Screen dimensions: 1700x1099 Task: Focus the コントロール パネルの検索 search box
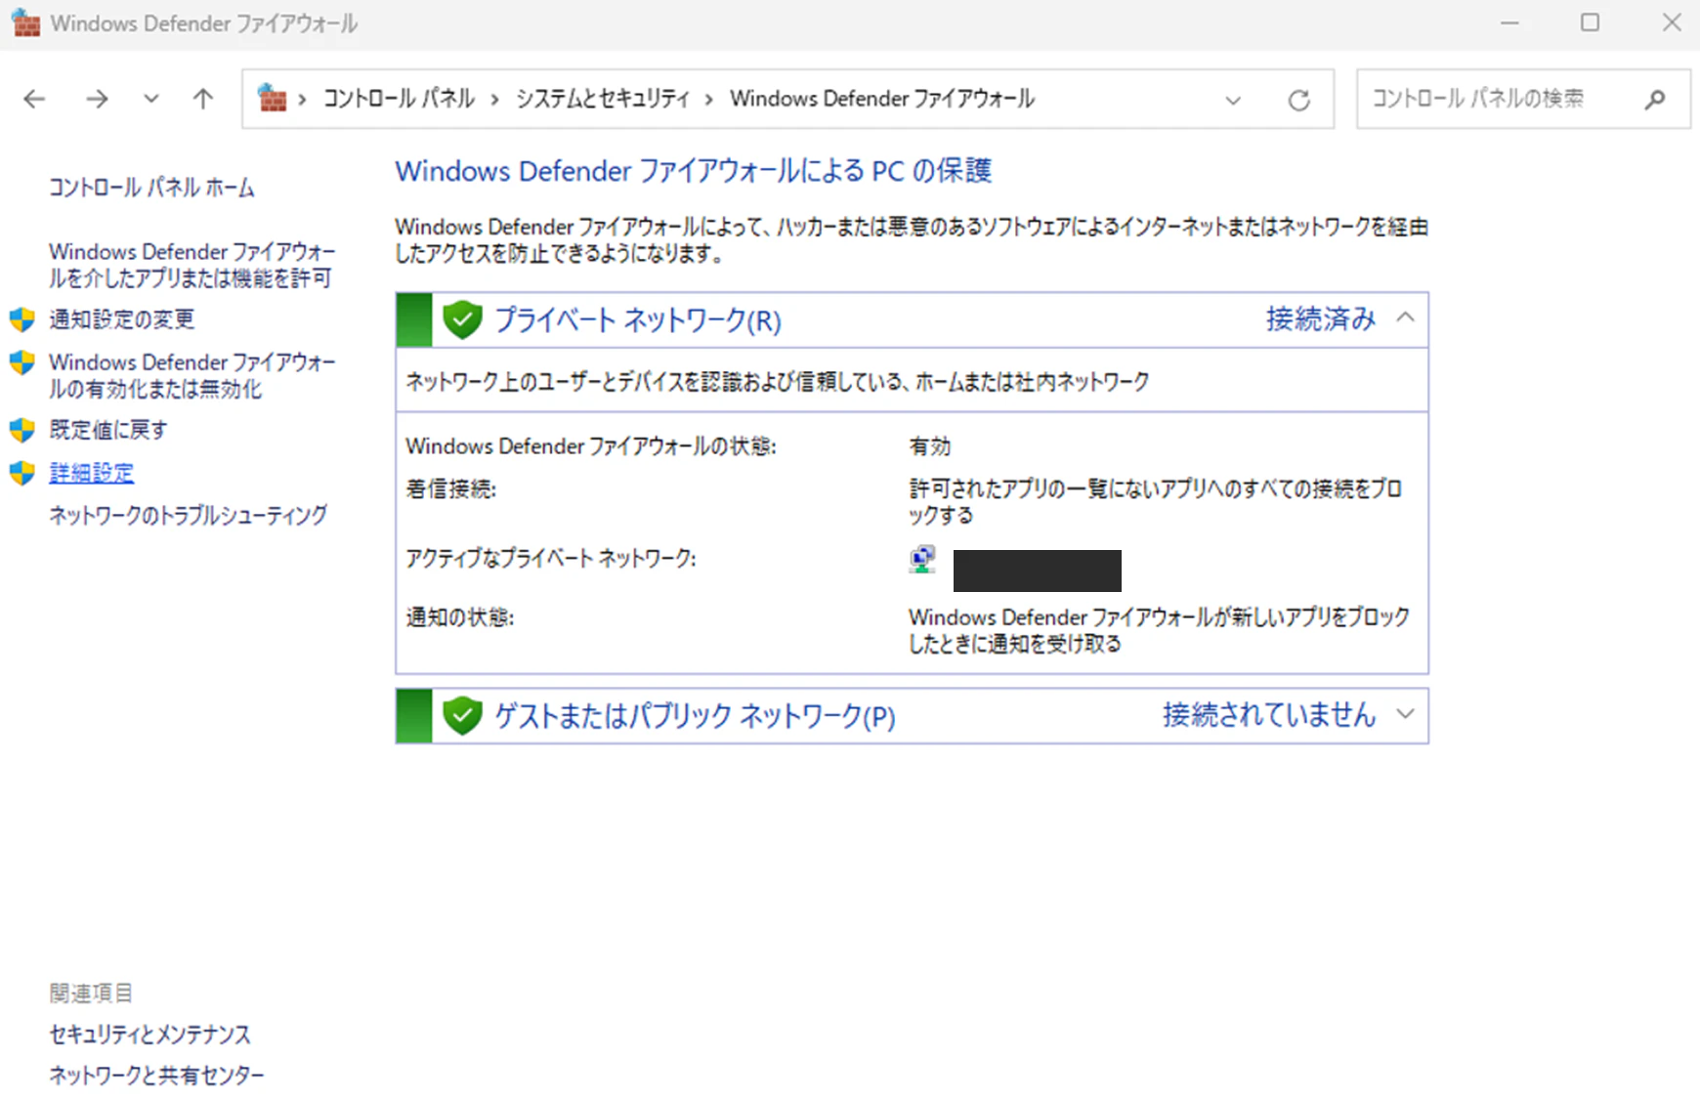[1523, 99]
